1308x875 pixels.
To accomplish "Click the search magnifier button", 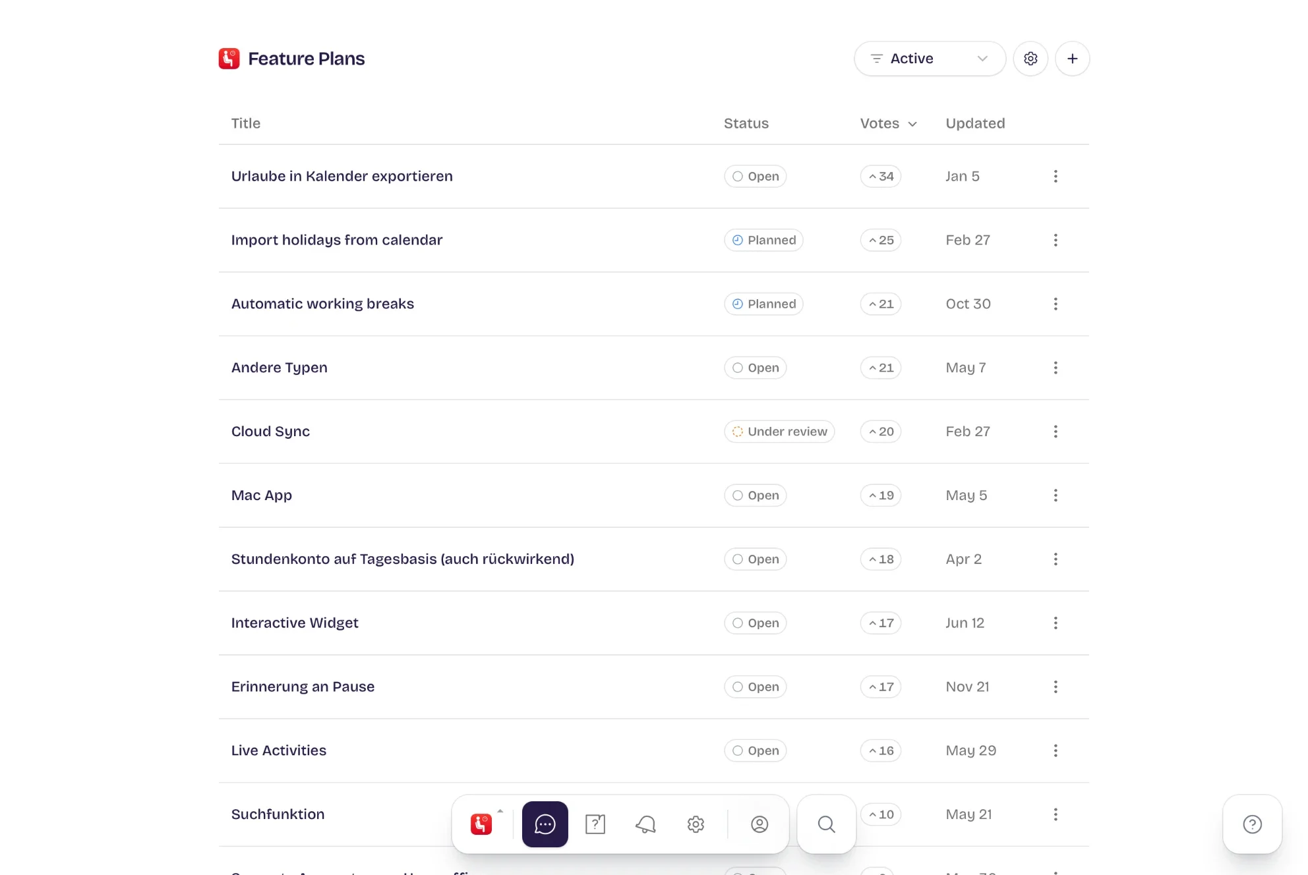I will pyautogui.click(x=827, y=824).
